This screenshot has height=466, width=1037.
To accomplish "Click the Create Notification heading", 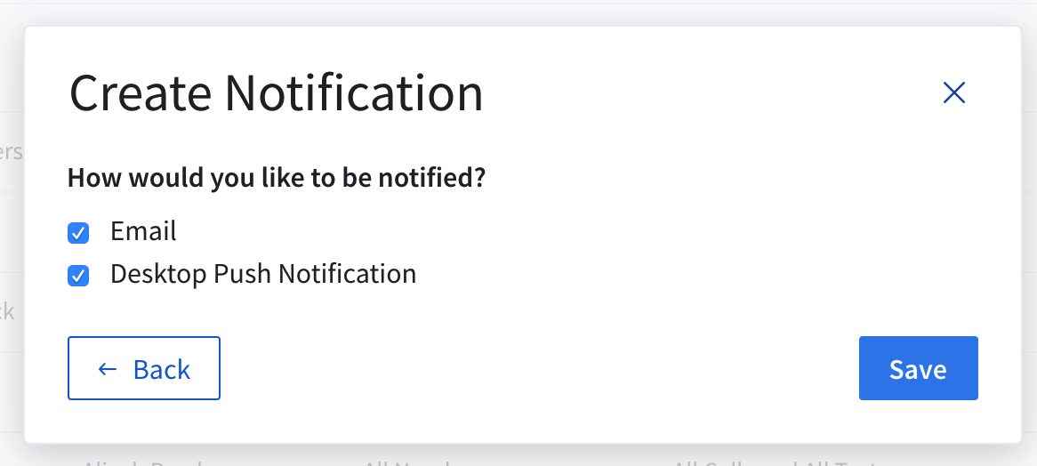I will (276, 93).
